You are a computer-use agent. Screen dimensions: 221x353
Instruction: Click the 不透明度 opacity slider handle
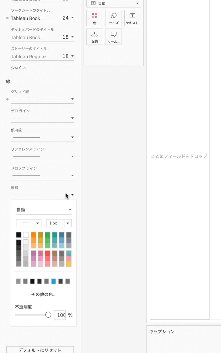(x=48, y=315)
